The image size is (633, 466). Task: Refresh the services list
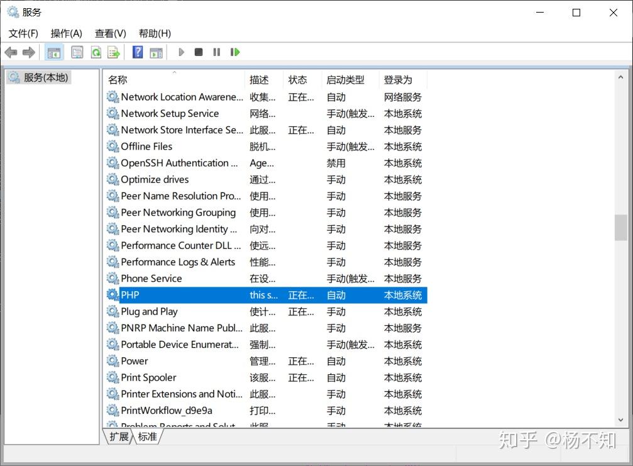pos(95,52)
